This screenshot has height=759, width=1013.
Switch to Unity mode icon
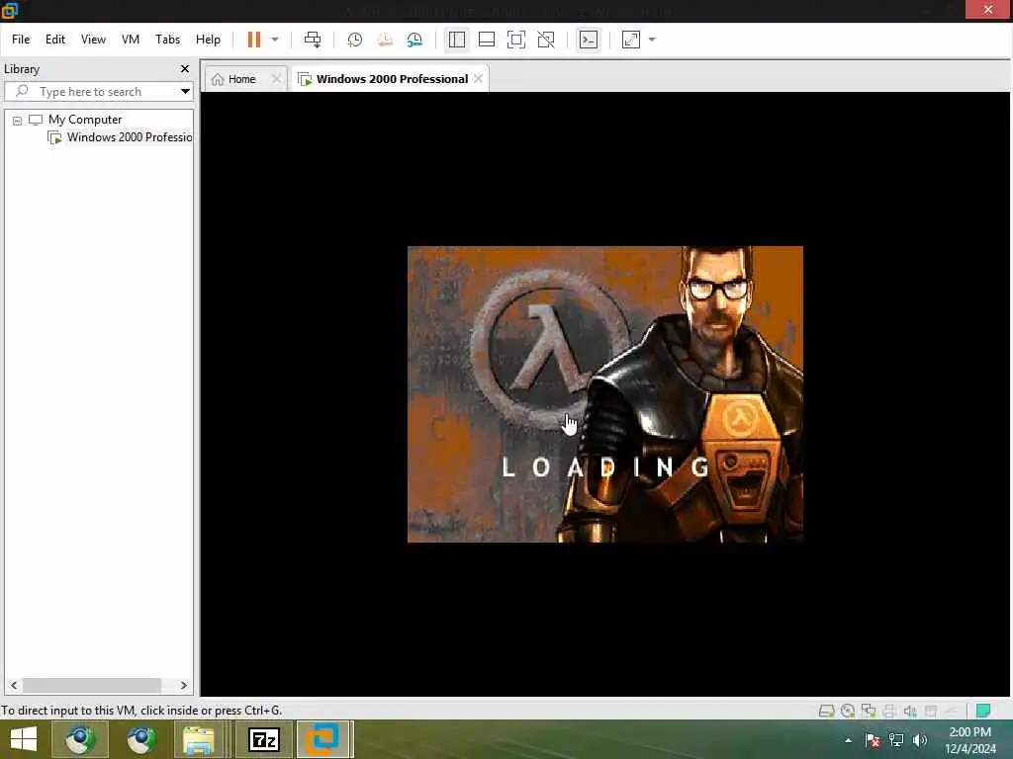[546, 40]
